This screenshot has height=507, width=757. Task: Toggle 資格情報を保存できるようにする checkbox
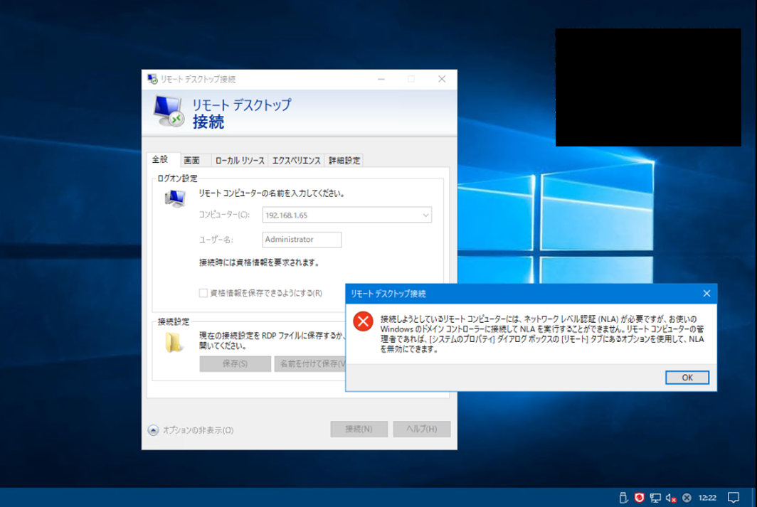pos(203,293)
